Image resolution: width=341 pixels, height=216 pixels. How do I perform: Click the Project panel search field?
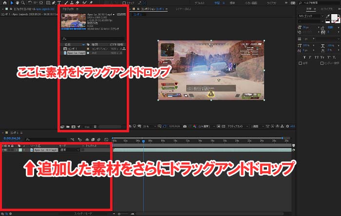point(94,38)
